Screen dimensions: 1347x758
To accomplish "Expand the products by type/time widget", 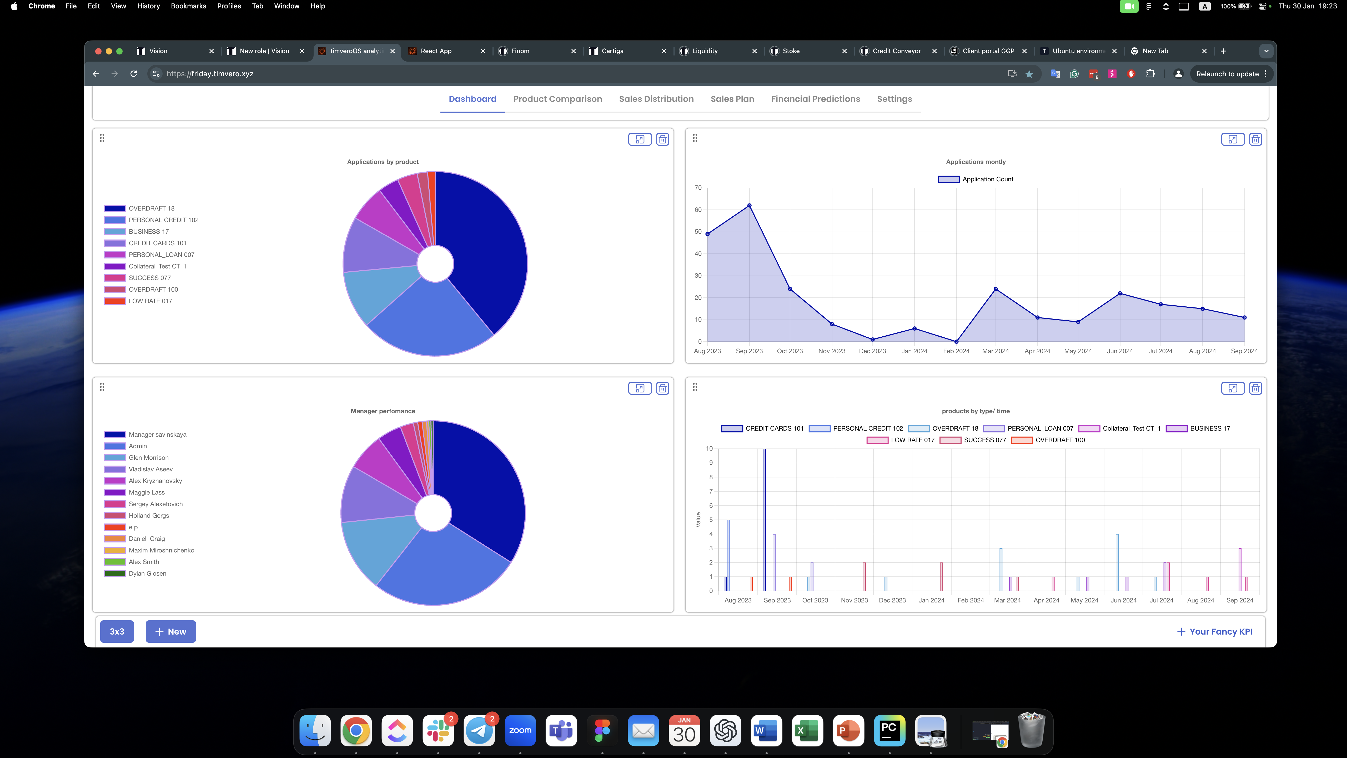I will [x=1233, y=388].
